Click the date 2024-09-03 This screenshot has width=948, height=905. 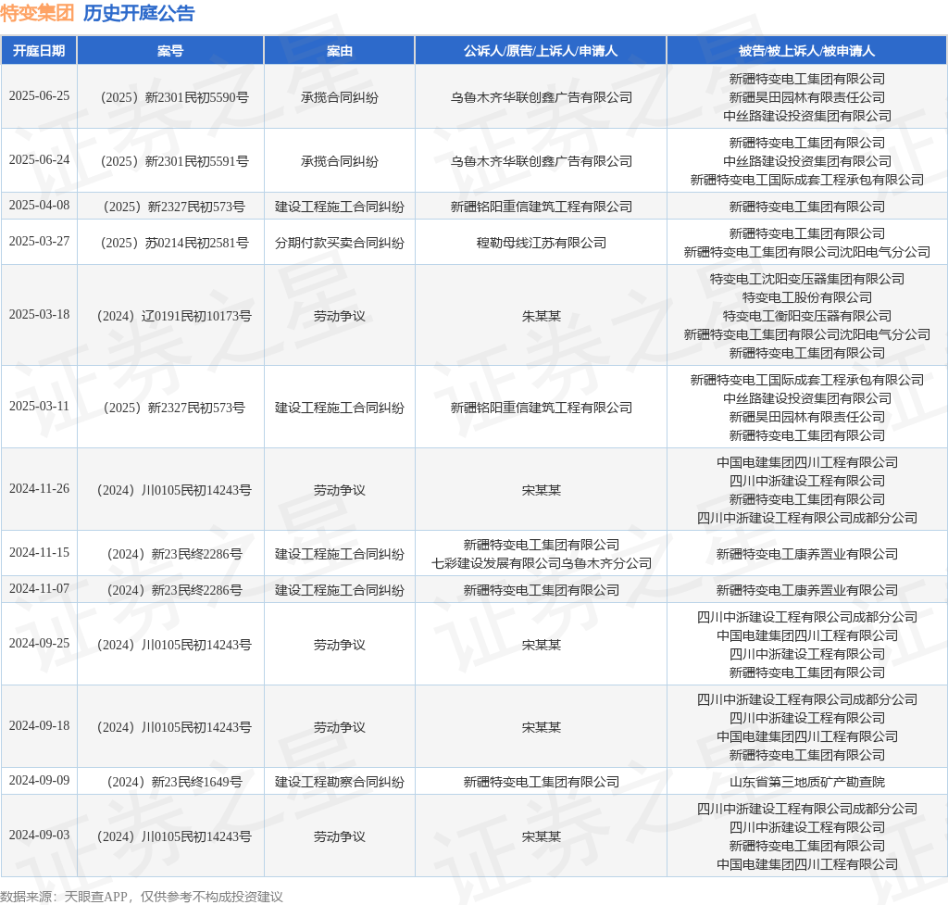click(39, 836)
